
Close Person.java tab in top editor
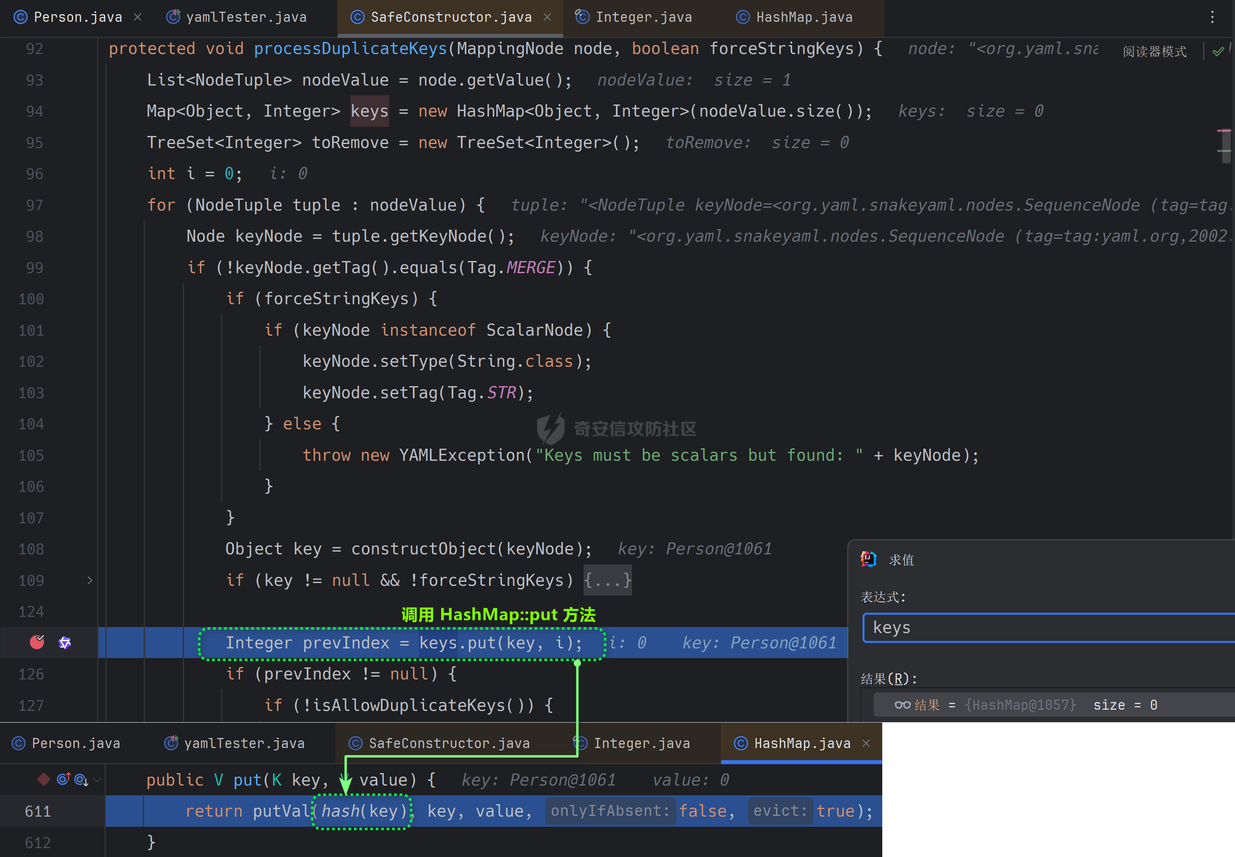coord(138,17)
